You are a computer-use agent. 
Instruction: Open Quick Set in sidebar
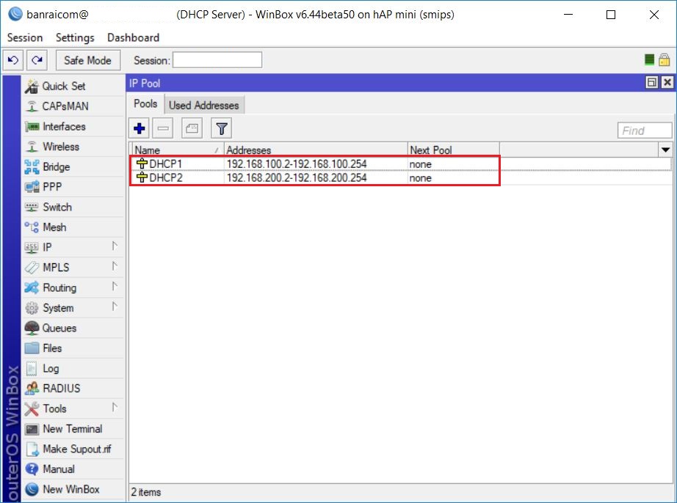point(73,87)
